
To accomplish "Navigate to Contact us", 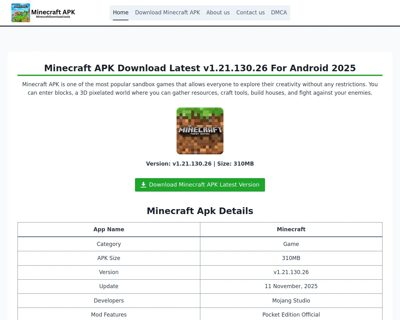I will point(250,12).
